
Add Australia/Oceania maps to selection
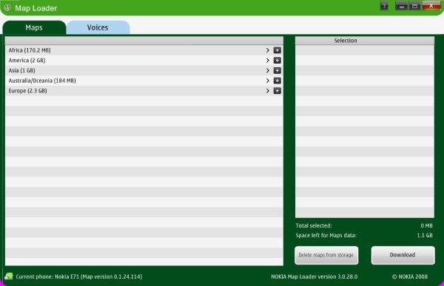[x=277, y=81]
